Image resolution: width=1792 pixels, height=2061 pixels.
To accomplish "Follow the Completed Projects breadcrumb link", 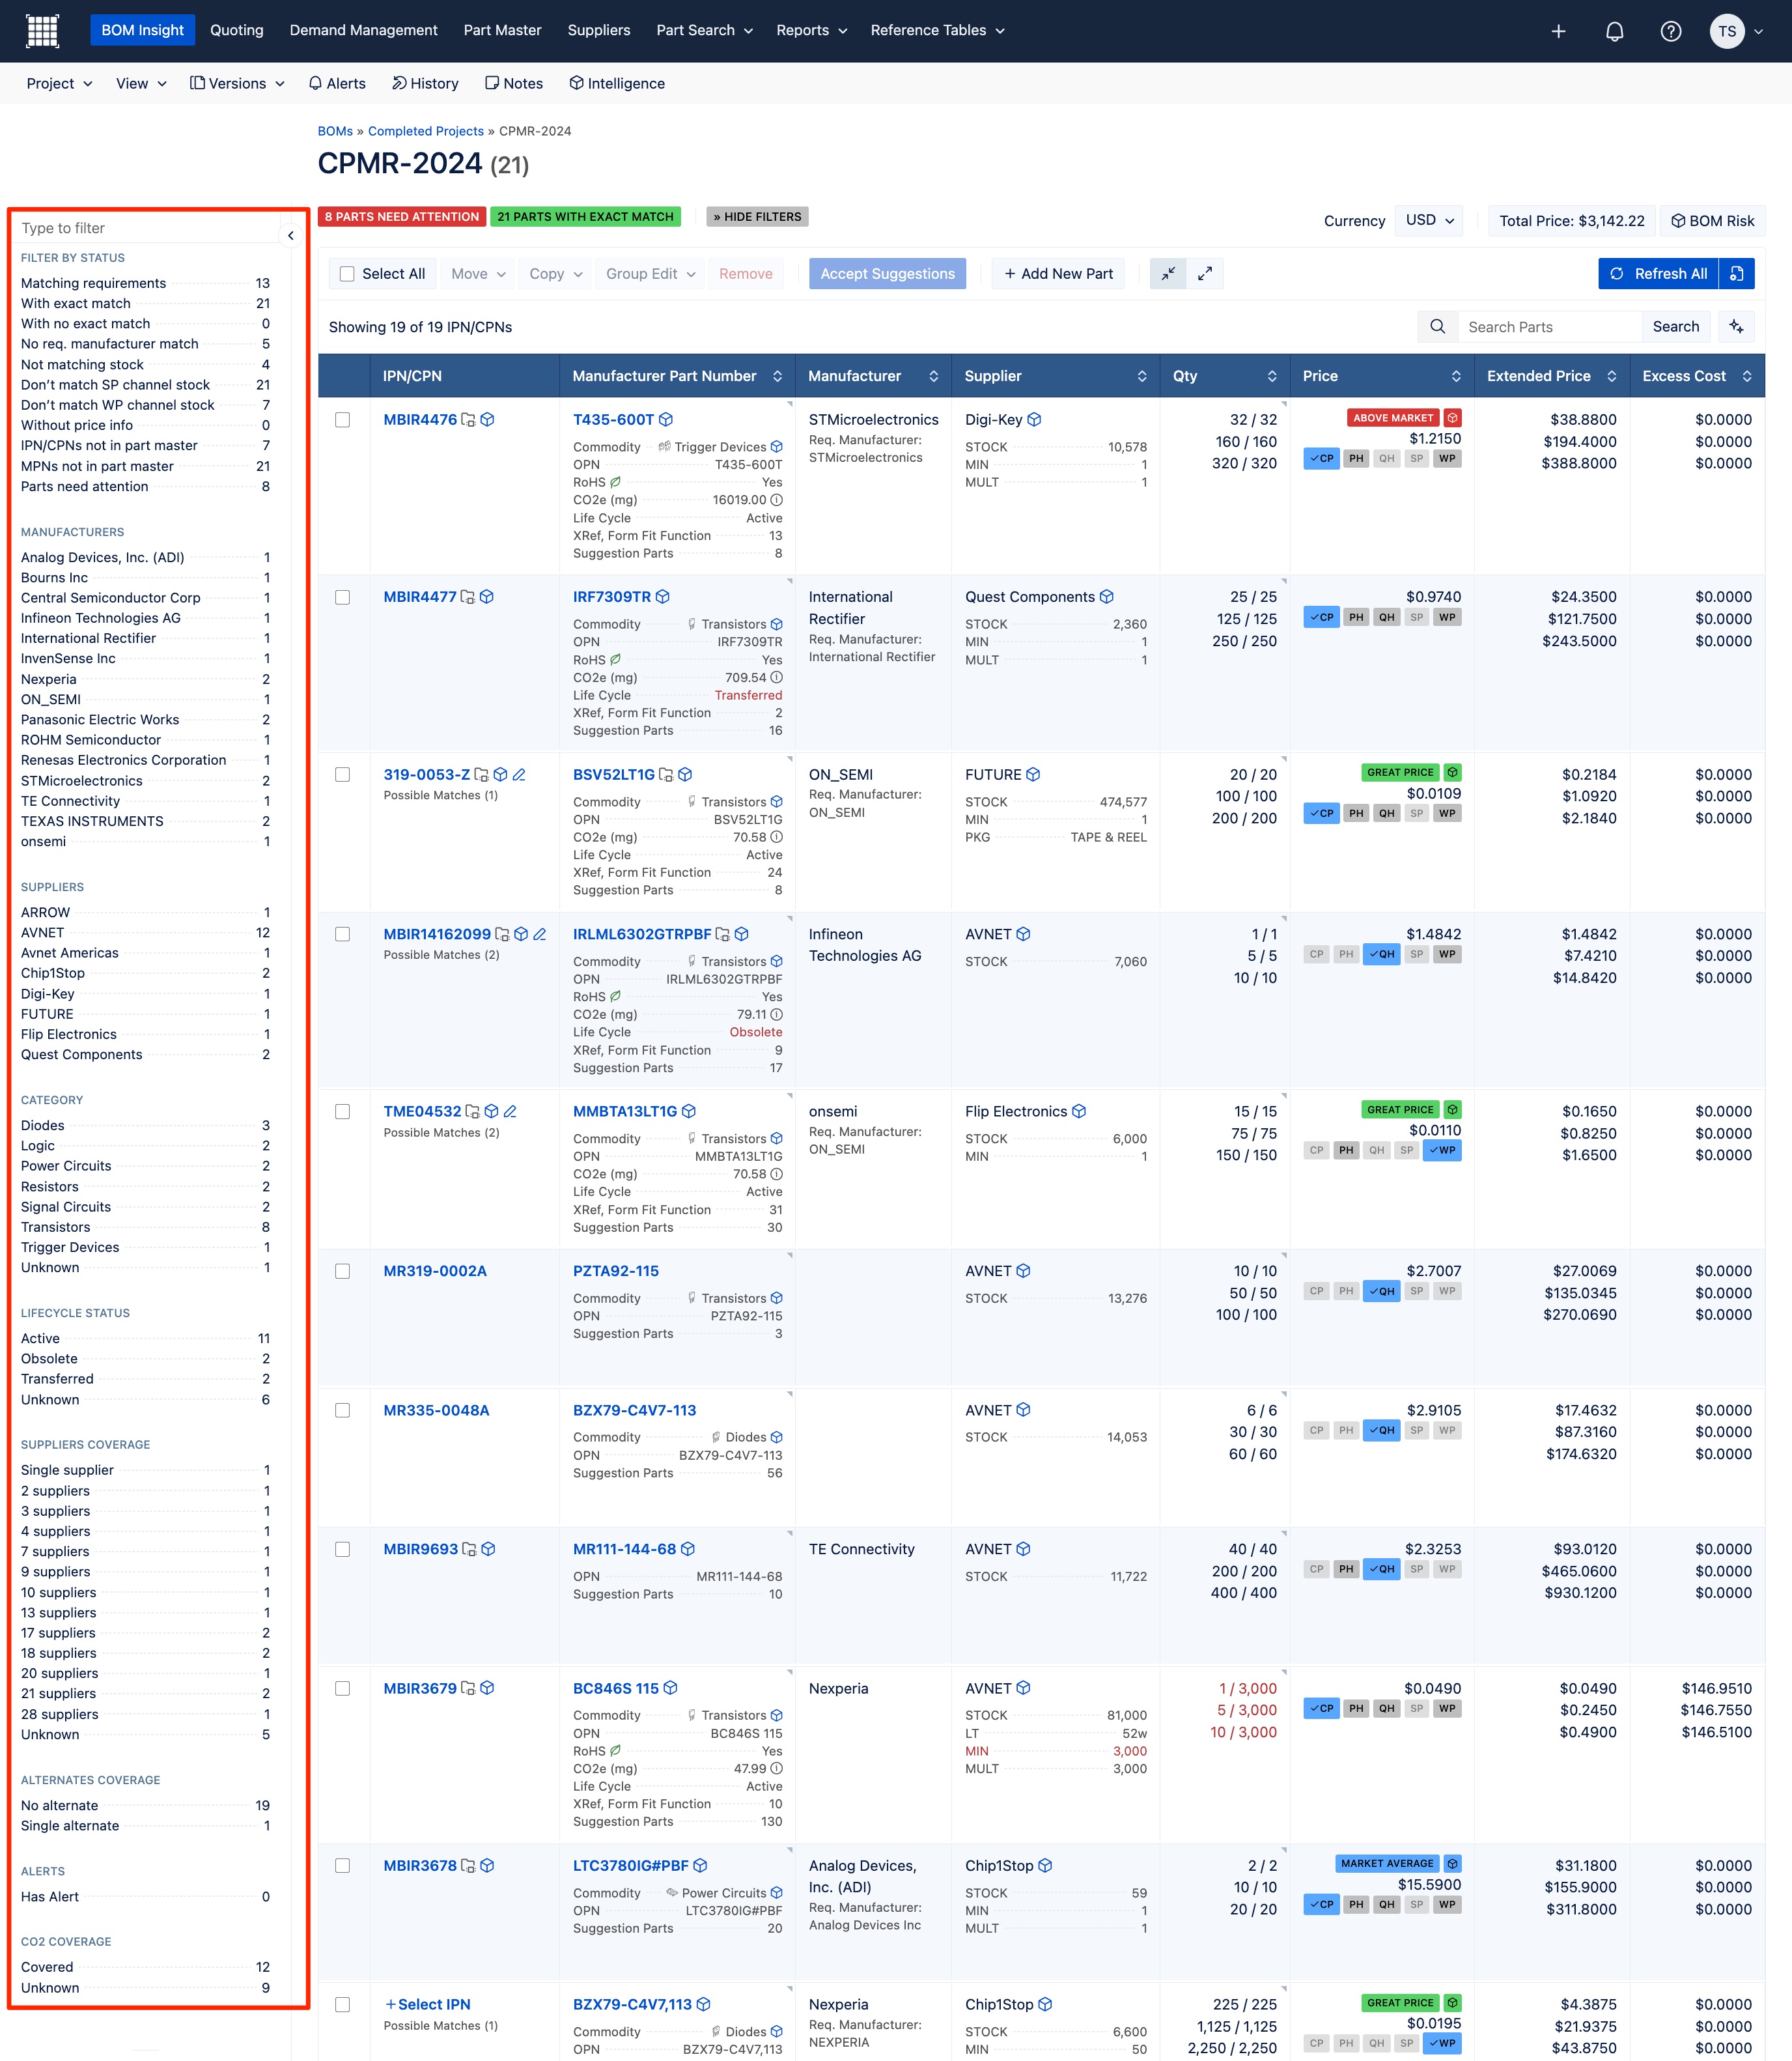I will pos(425,131).
